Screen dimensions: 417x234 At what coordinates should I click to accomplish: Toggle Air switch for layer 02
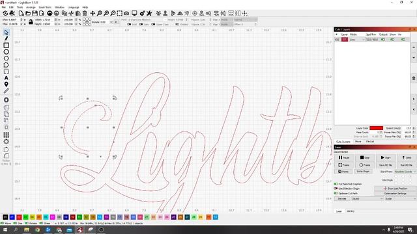pos(403,40)
